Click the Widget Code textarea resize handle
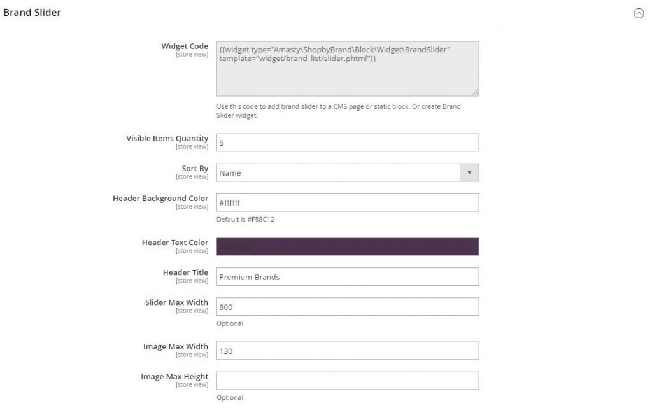The image size is (652, 408). (x=475, y=92)
